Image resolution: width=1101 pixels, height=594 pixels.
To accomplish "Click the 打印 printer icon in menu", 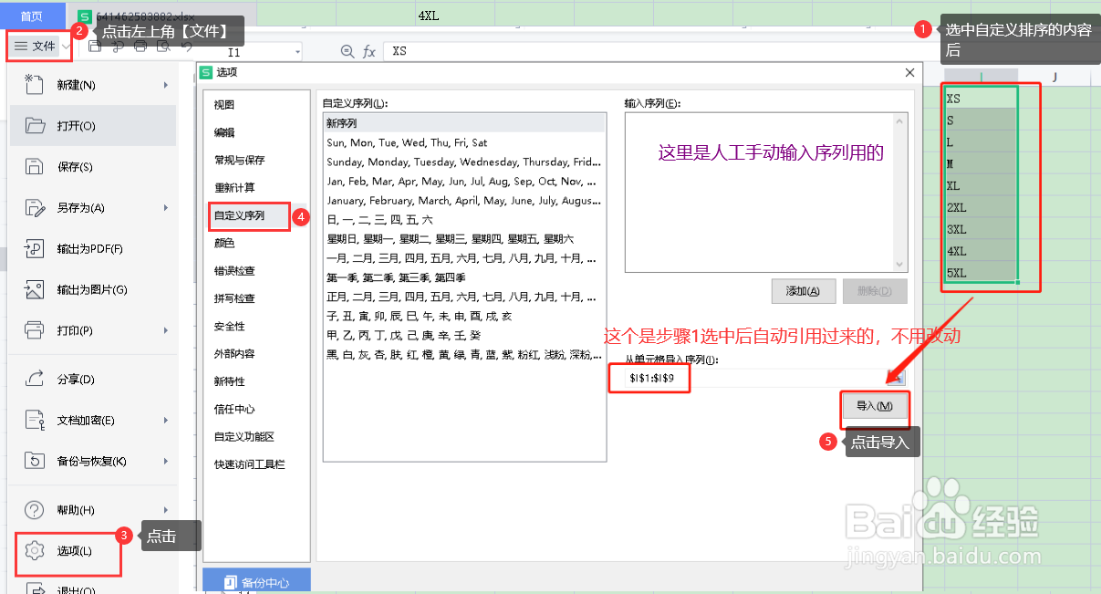I will 35,329.
